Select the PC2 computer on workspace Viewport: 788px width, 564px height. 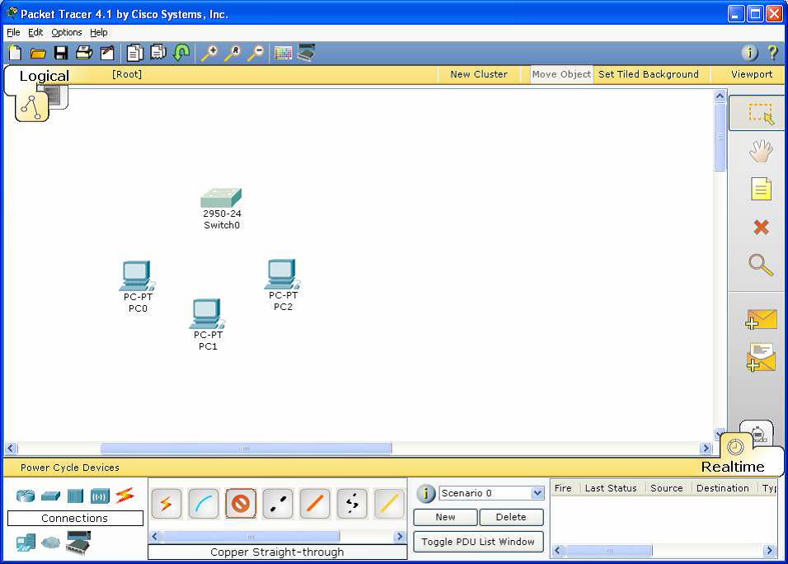(x=282, y=274)
